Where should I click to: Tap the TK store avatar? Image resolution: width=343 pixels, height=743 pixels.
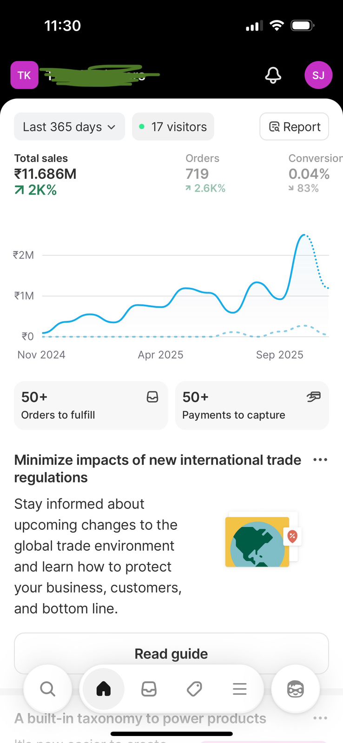point(24,75)
